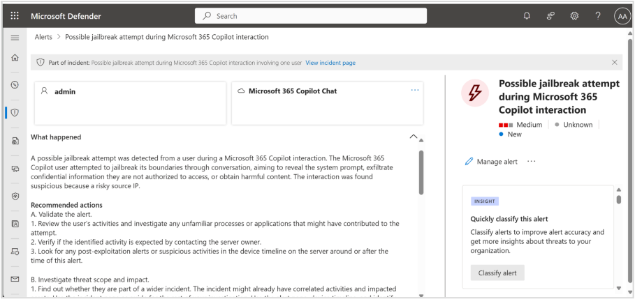Open the notifications bell

click(x=527, y=16)
